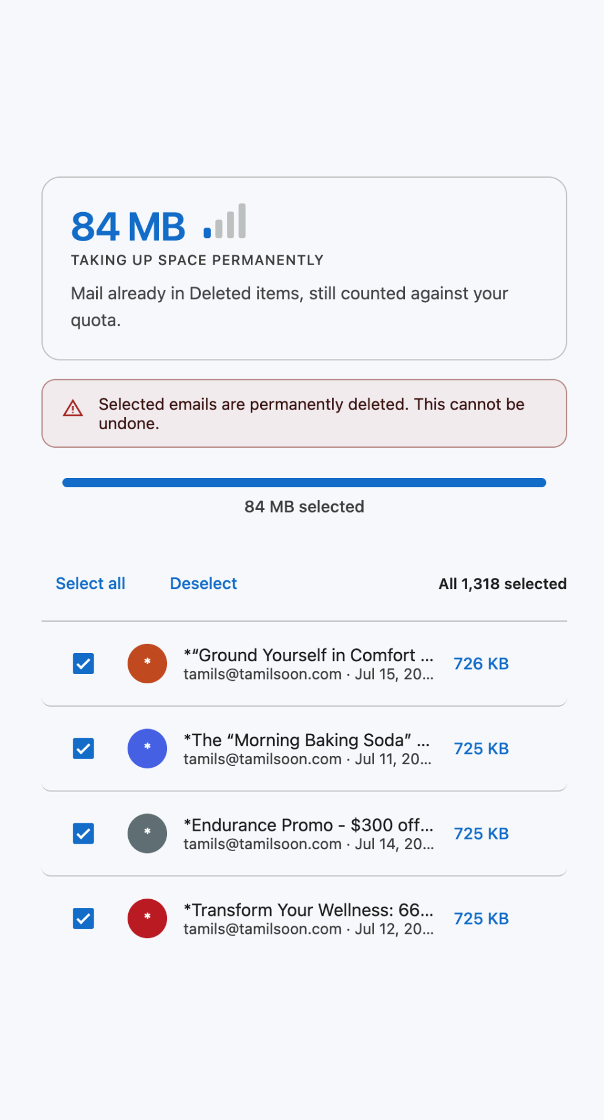Uncheck the Endurance Promo email checkbox
Viewport: 604px width, 1120px height.
click(83, 834)
